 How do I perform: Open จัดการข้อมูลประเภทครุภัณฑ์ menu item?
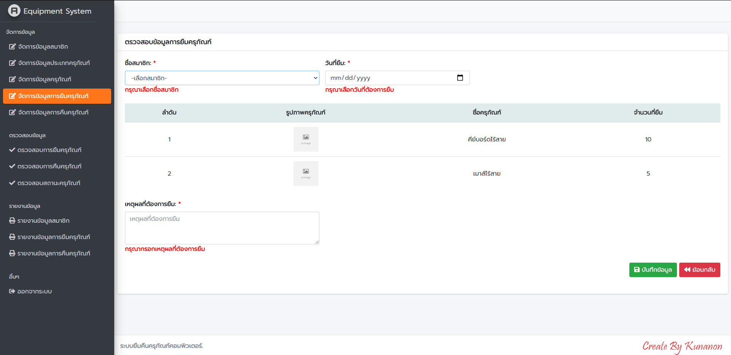click(54, 63)
